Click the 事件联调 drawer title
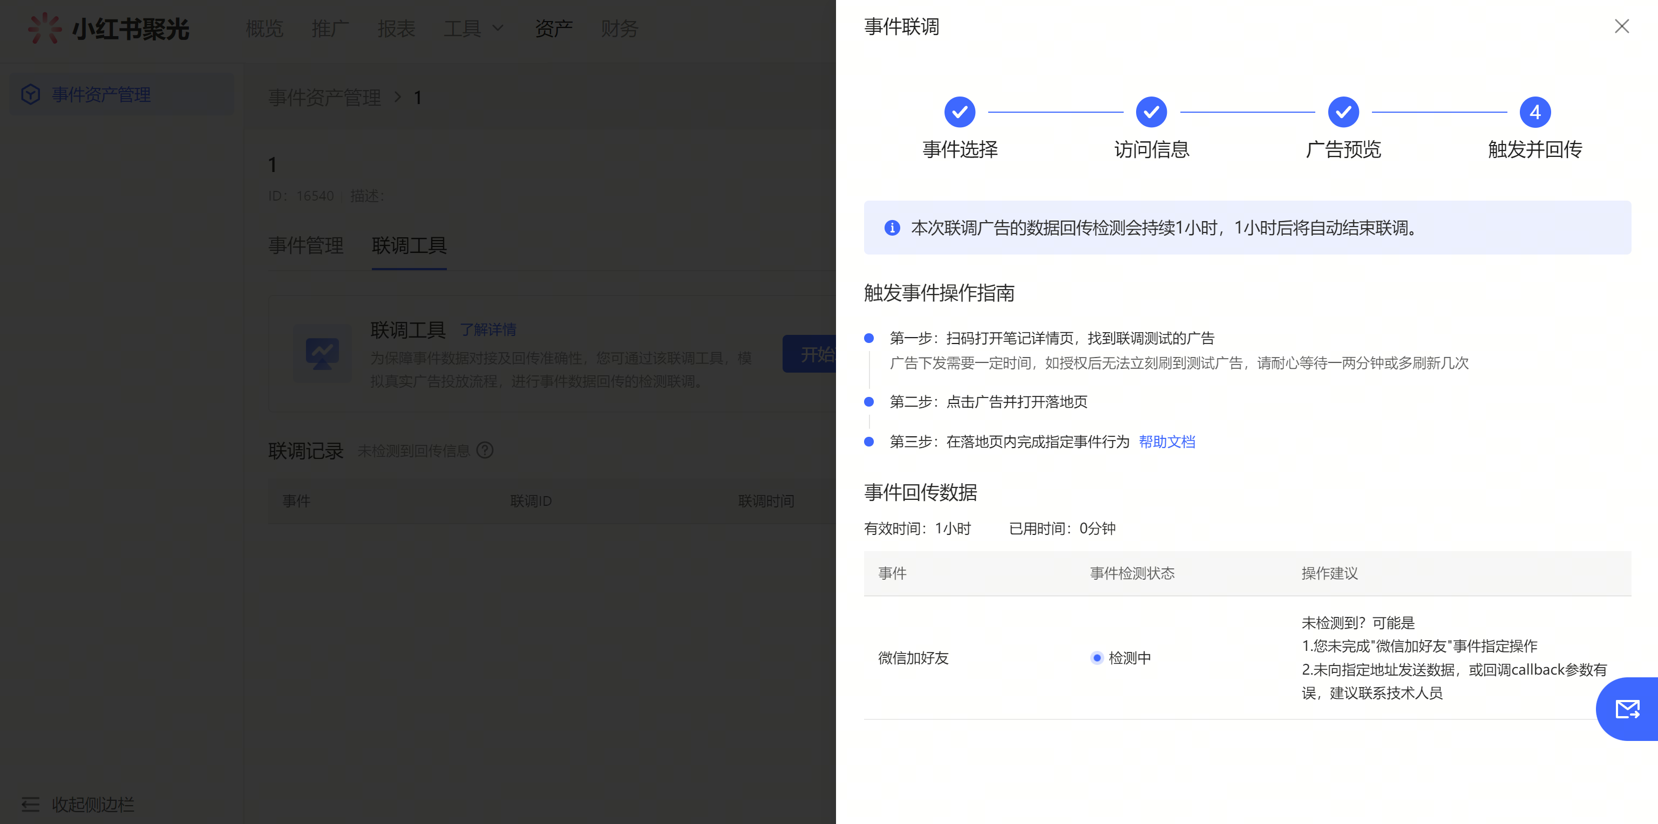 click(x=902, y=27)
